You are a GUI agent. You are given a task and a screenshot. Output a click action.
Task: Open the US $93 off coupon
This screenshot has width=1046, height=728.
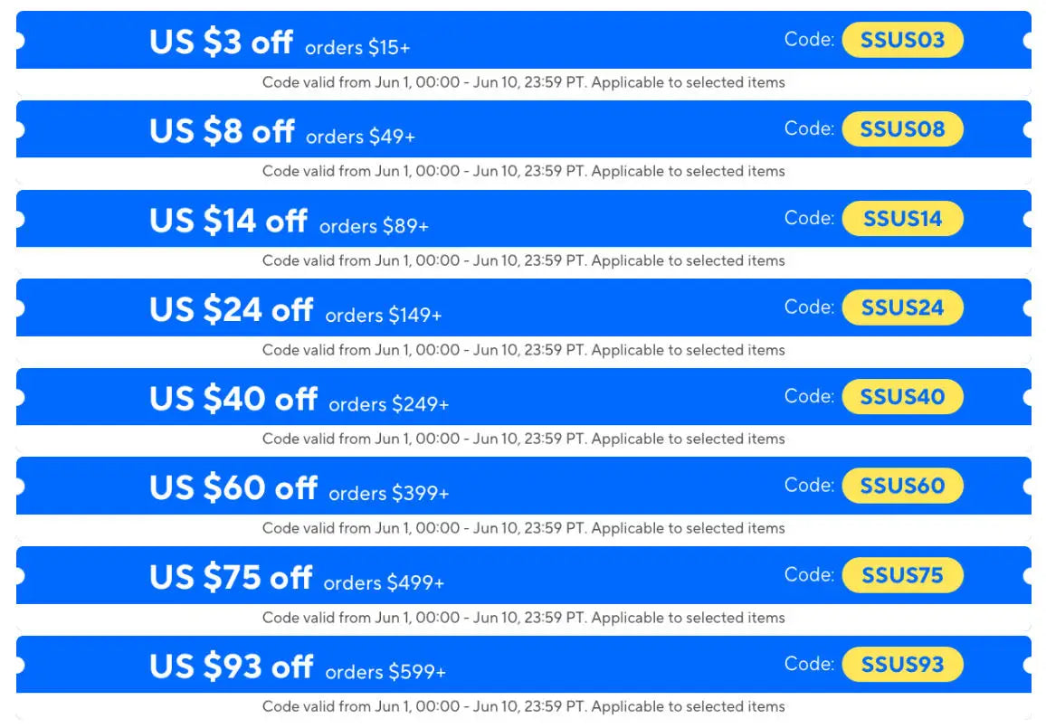click(231, 667)
